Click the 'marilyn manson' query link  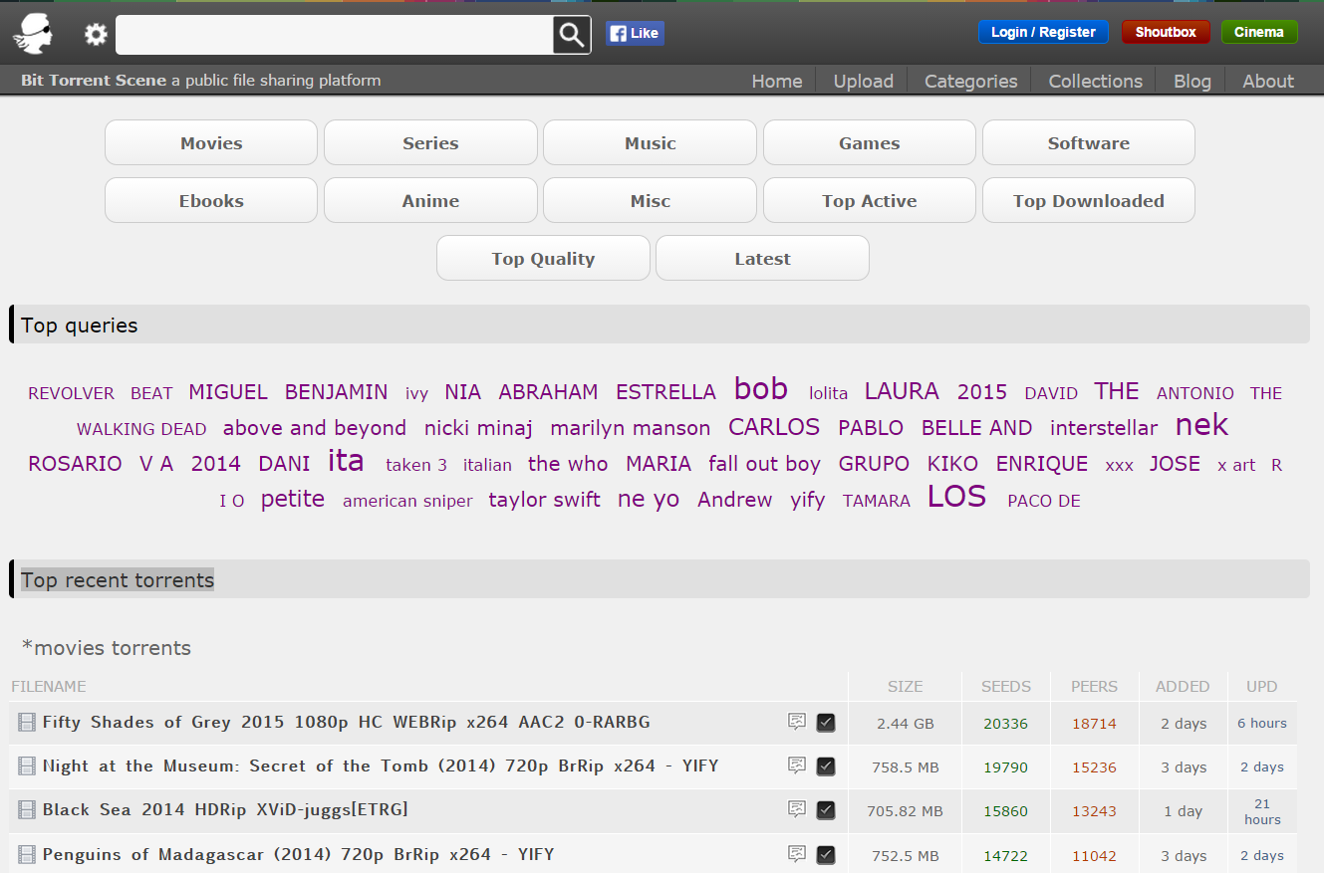coord(631,428)
